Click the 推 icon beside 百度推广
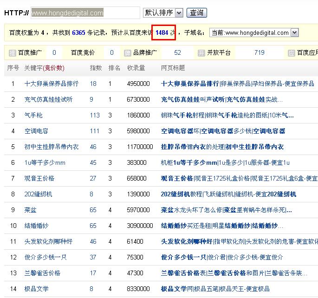Screen dimensions: 318x298 (x=13, y=53)
